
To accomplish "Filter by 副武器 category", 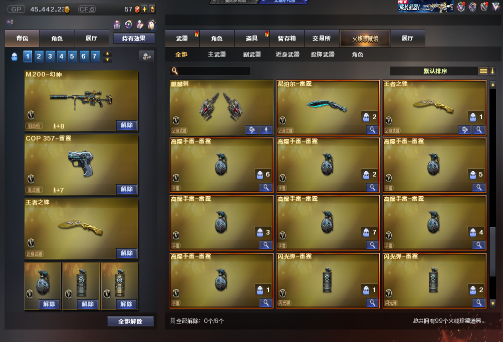I will (x=252, y=54).
